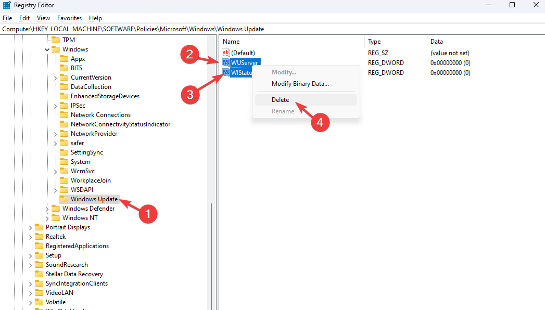Click the DataCollection folder icon
The image size is (545, 310).
pos(64,87)
